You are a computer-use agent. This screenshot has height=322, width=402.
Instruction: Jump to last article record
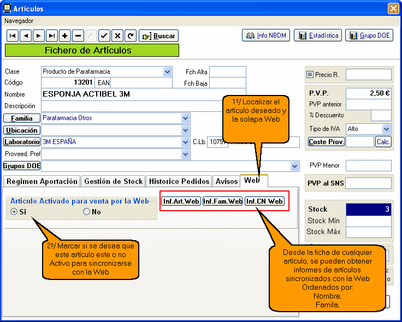click(52, 36)
